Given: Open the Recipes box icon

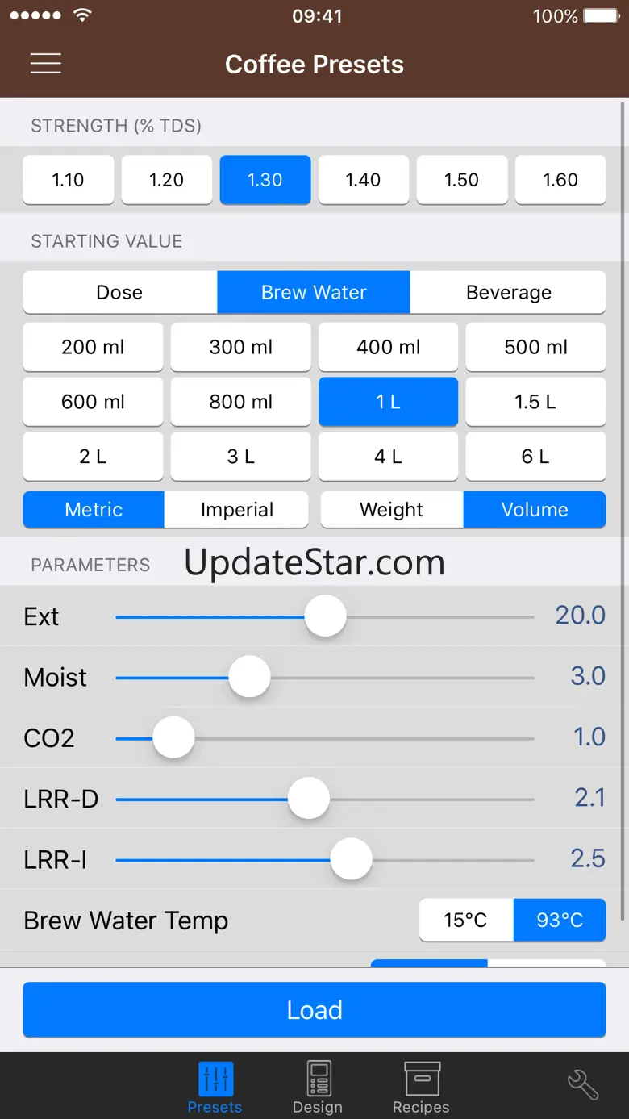Looking at the screenshot, I should click(x=421, y=1079).
